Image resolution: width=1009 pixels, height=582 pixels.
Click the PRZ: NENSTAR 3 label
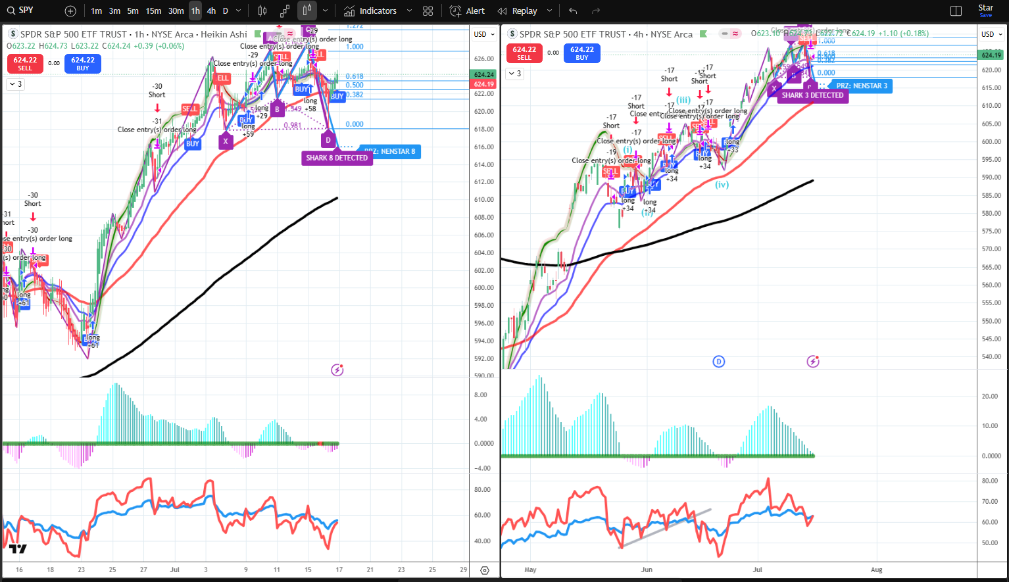pos(862,85)
